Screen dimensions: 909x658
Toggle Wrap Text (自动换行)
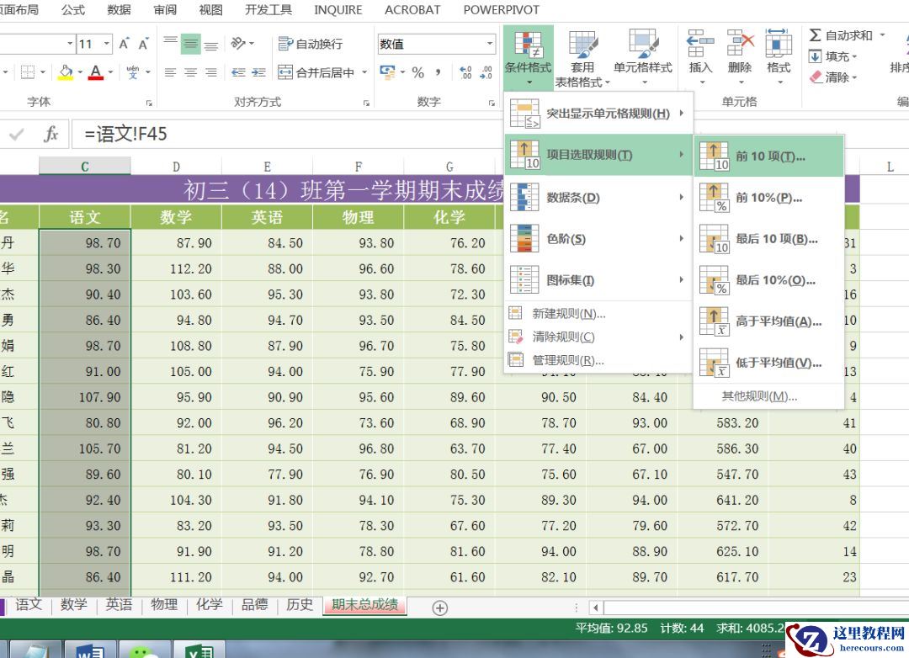[311, 44]
